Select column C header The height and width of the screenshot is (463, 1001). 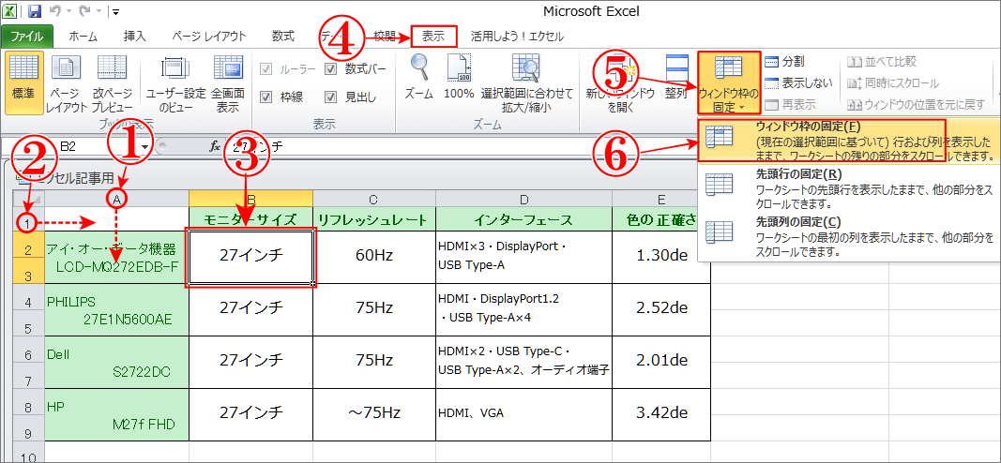pos(374,199)
